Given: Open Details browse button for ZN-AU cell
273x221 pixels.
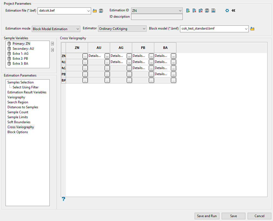Looking at the screenshot, I should (107, 56).
